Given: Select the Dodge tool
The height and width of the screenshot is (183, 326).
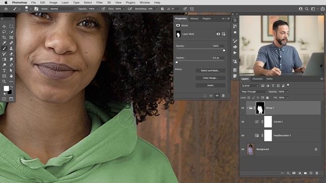Looking at the screenshot, I should 4,65.
